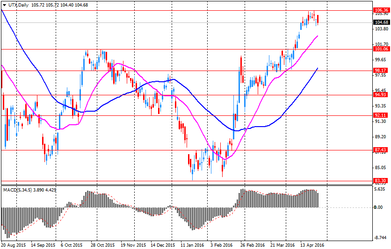391x249 pixels.
Task: Click the 85.05 price axis value
Action: (x=382, y=168)
